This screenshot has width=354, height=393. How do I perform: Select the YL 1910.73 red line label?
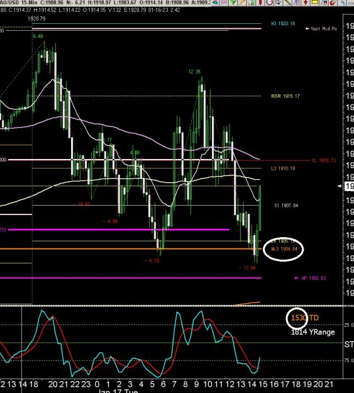(323, 160)
